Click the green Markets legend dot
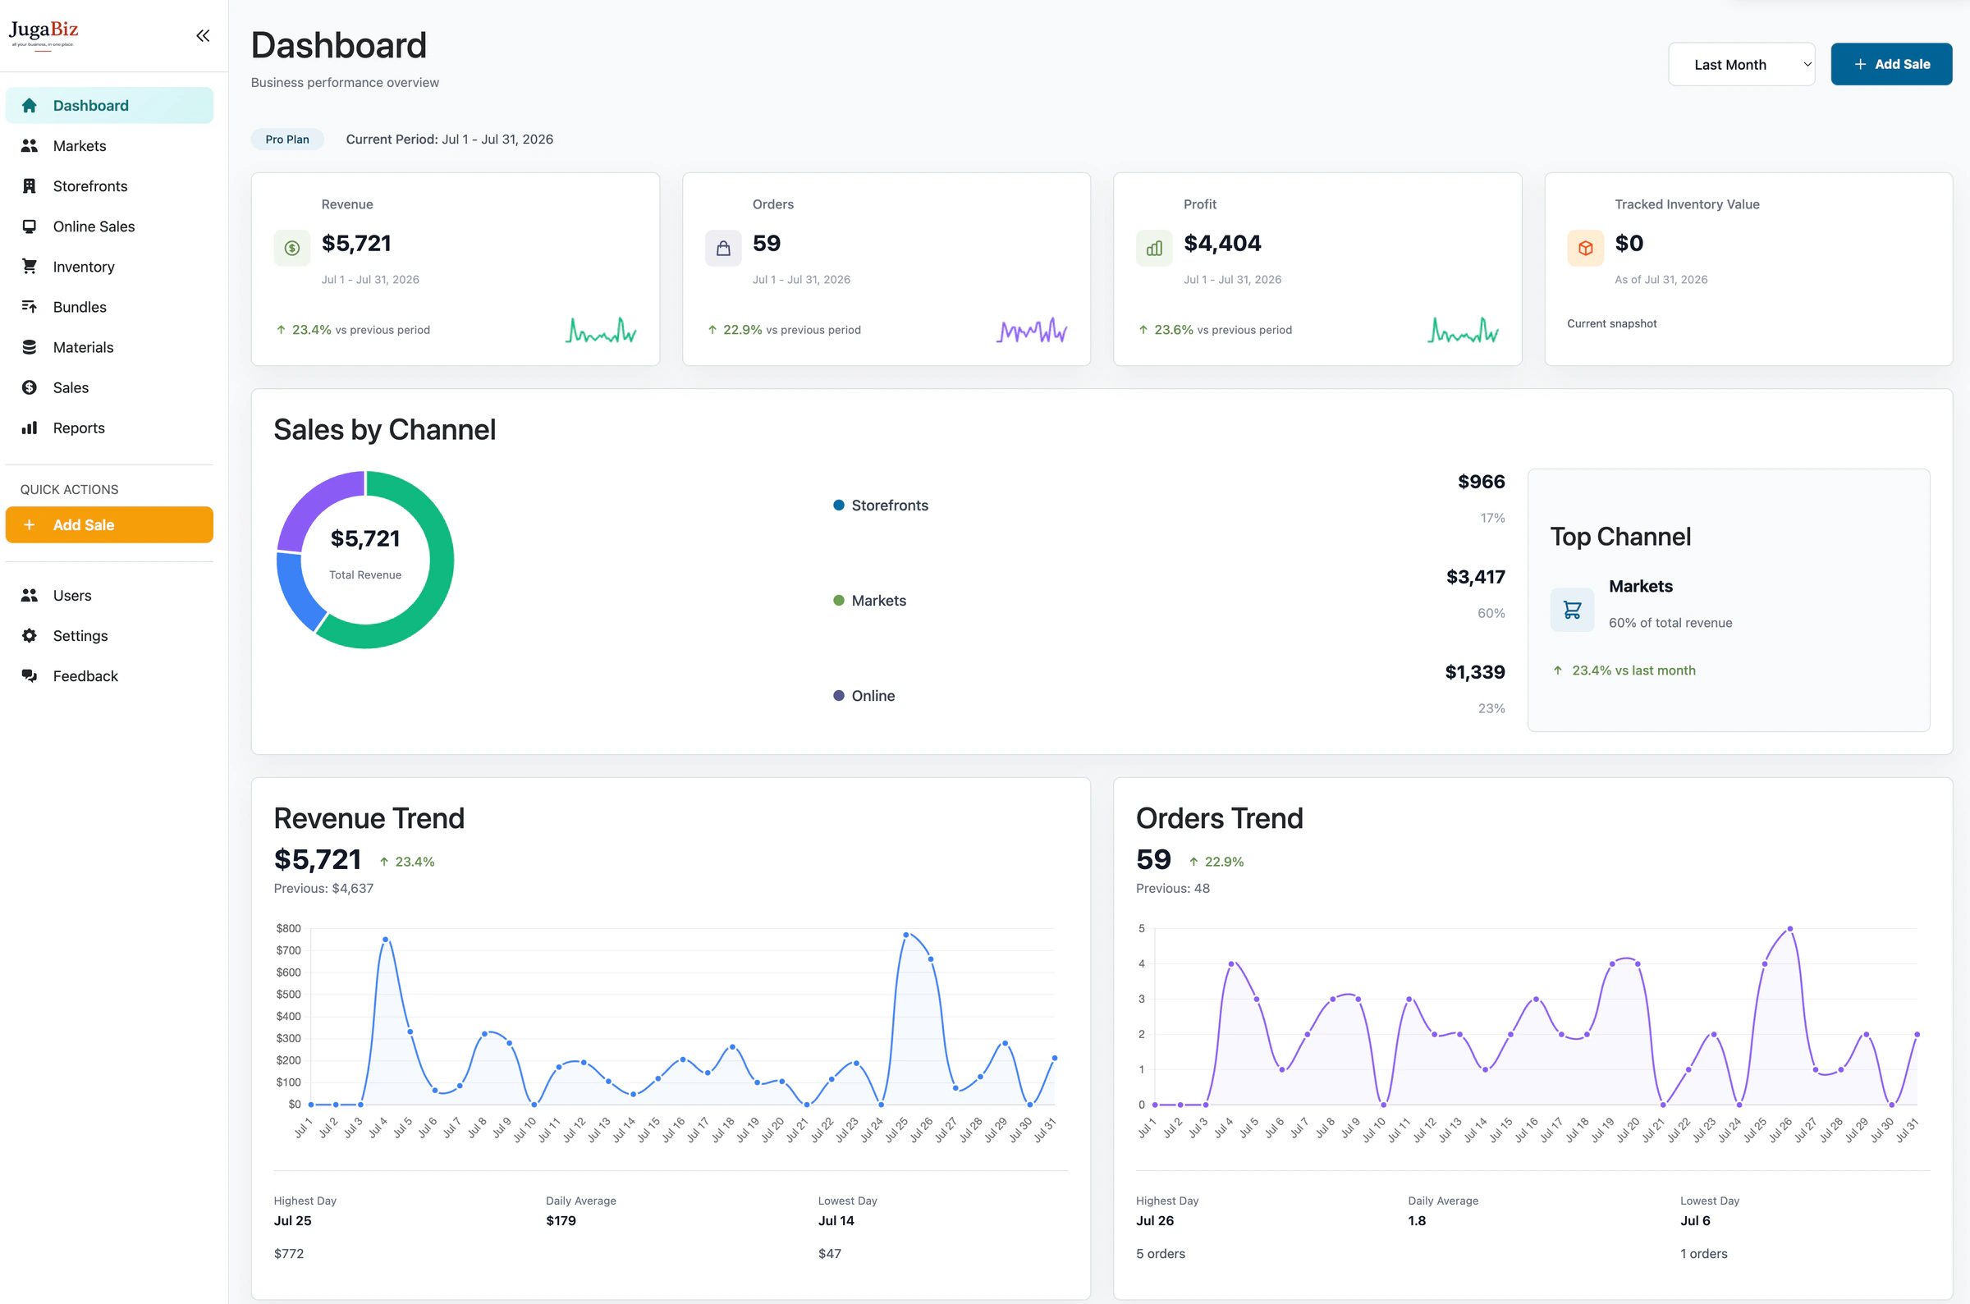 [x=838, y=601]
